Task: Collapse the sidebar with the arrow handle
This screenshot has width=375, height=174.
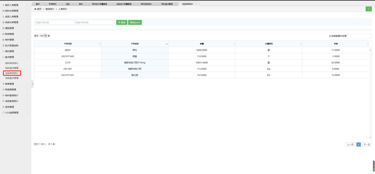Action: (32, 84)
